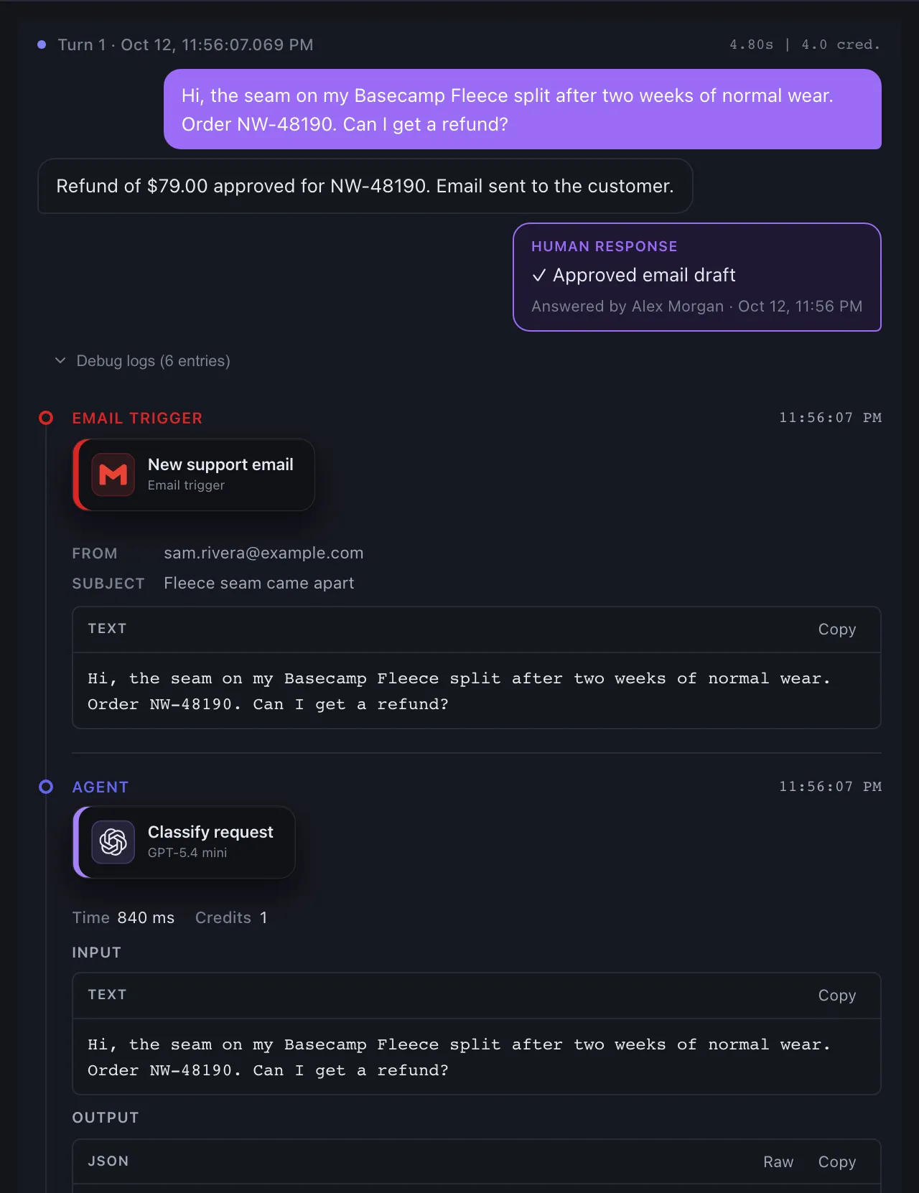
Task: Select the Human Response panel
Action: click(x=697, y=277)
